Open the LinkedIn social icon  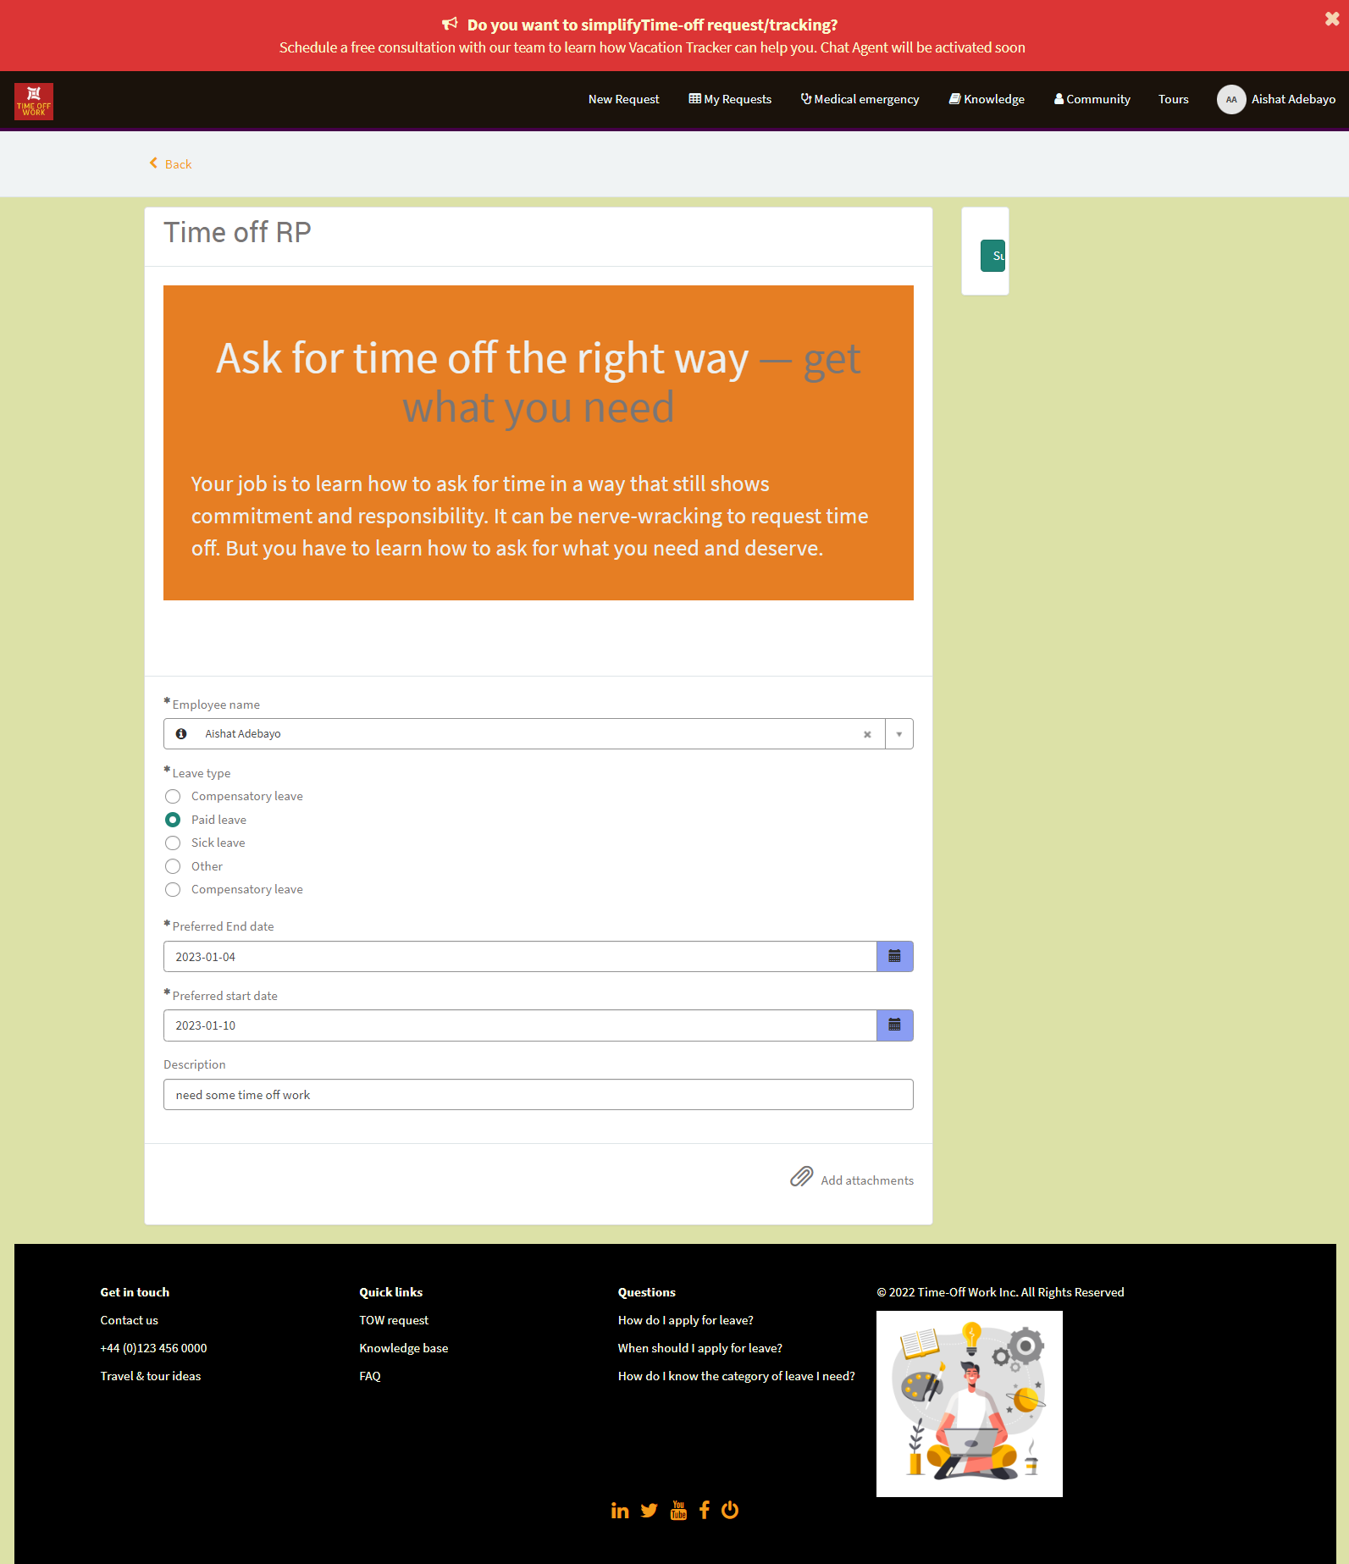pos(620,1511)
